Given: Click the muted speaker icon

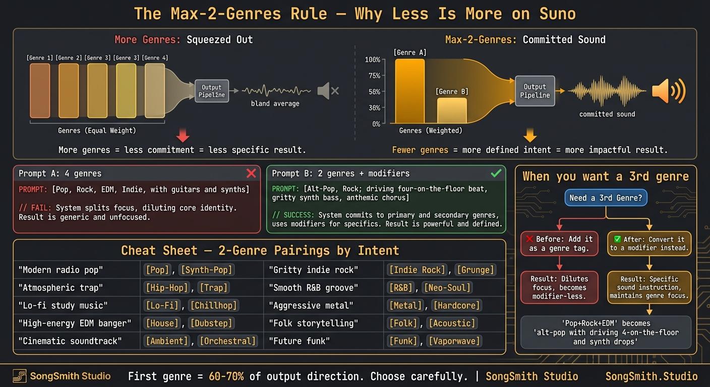Looking at the screenshot, I should click(328, 91).
